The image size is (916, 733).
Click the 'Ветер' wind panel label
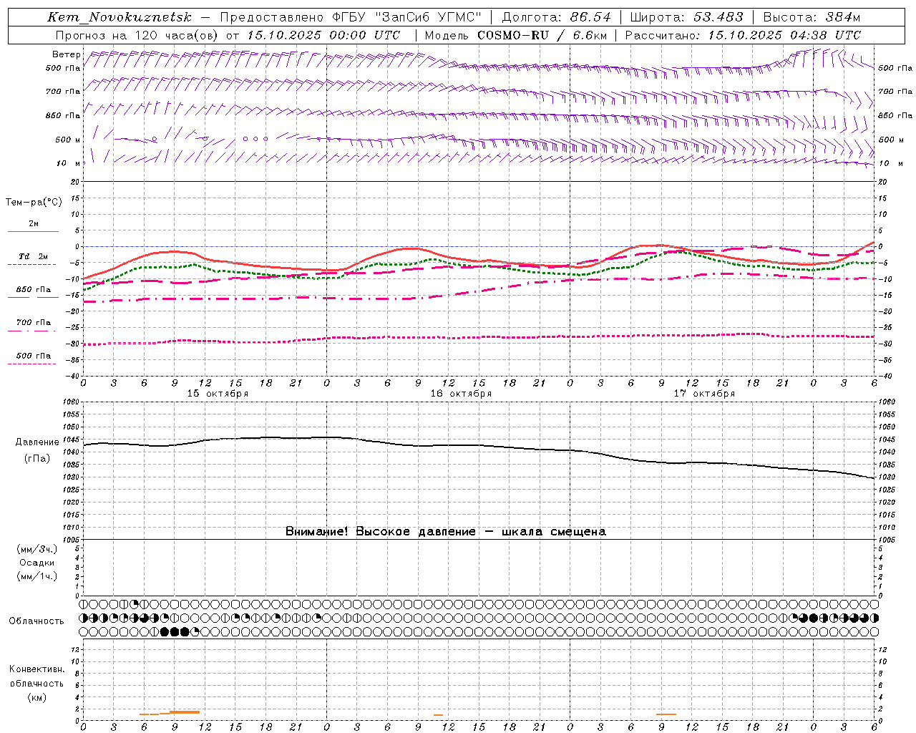coord(67,54)
